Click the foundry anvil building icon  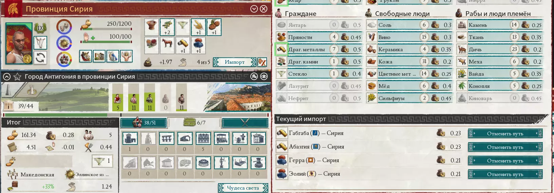pyautogui.click(x=258, y=163)
